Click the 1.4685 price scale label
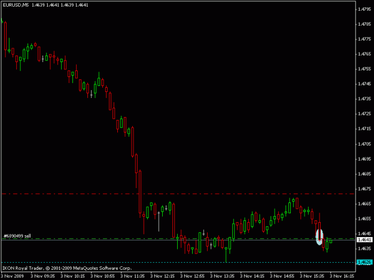374x280 pixels. 364,174
